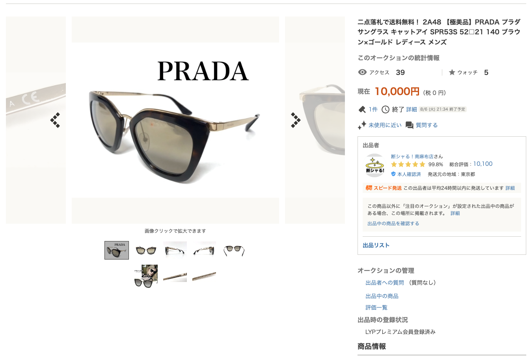The image size is (529, 358).
Task: Click 出品中の商品を確認する link
Action: coord(393,223)
